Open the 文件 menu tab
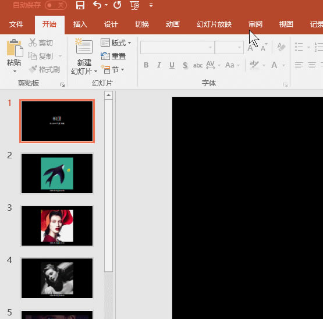 coord(16,24)
